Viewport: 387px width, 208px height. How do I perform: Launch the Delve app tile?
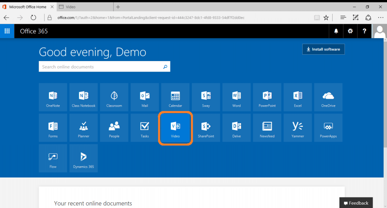237,128
